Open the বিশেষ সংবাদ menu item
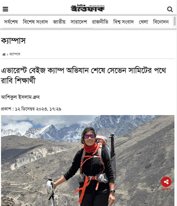177x206 pixels. tap(36, 22)
